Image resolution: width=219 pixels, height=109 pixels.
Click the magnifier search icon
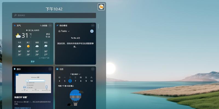(x=15, y=15)
